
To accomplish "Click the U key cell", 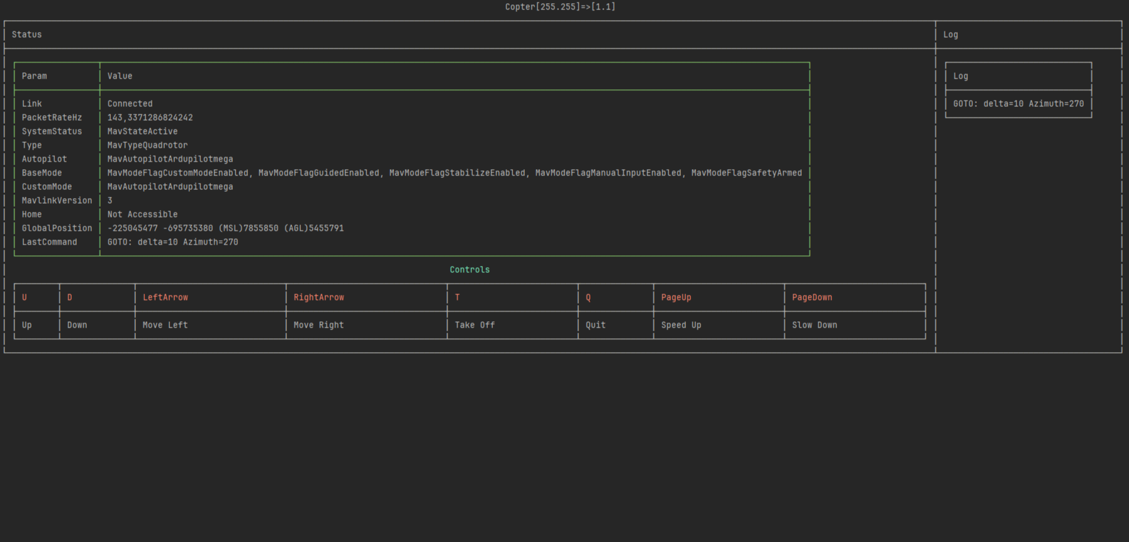I will pyautogui.click(x=37, y=297).
